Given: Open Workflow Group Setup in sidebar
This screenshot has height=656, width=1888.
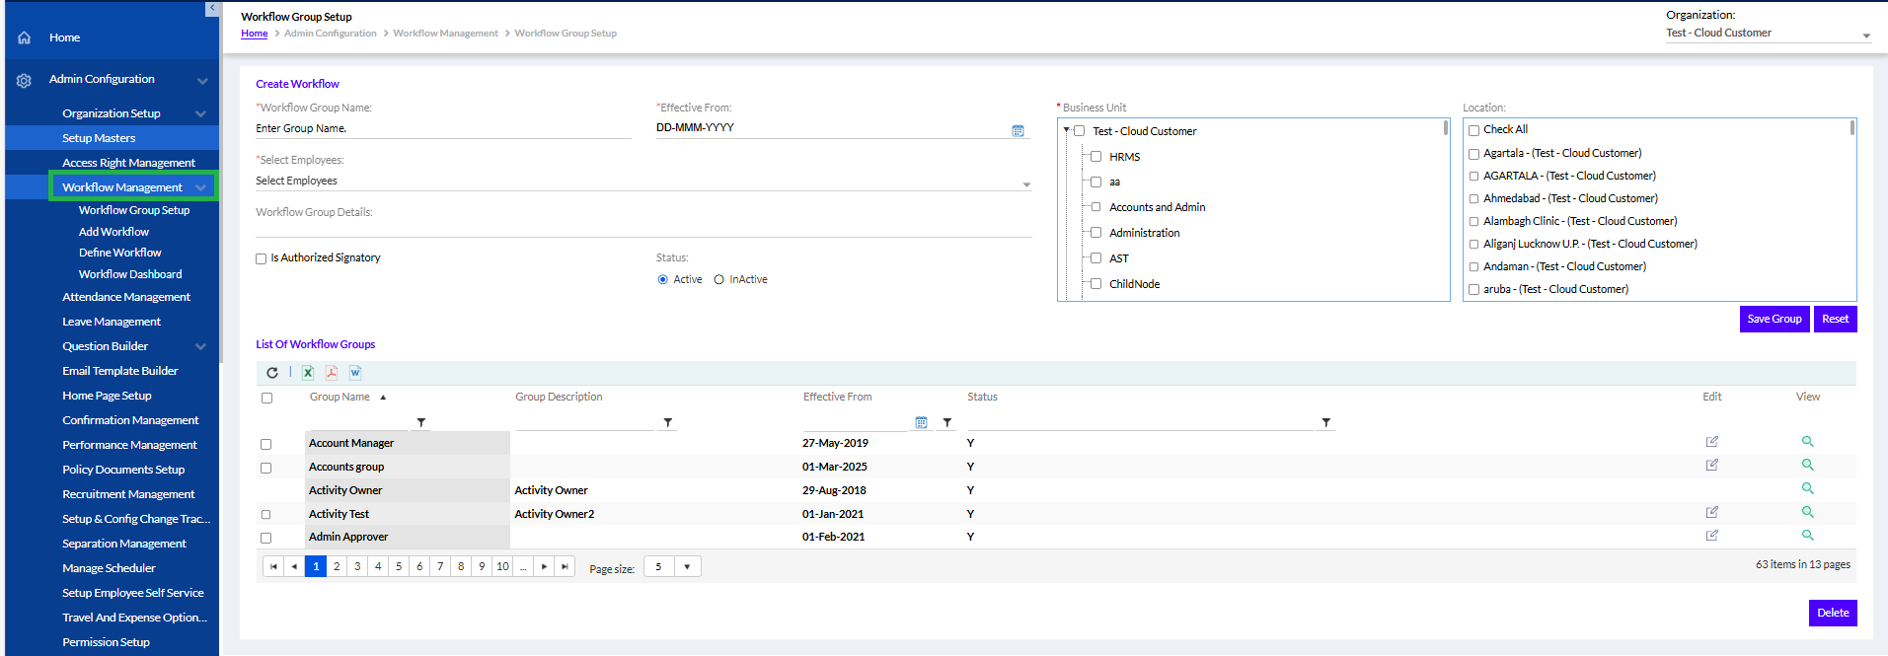Looking at the screenshot, I should click(134, 210).
